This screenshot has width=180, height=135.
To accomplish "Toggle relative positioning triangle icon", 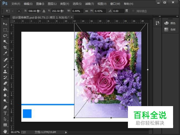I will pos(44,11).
